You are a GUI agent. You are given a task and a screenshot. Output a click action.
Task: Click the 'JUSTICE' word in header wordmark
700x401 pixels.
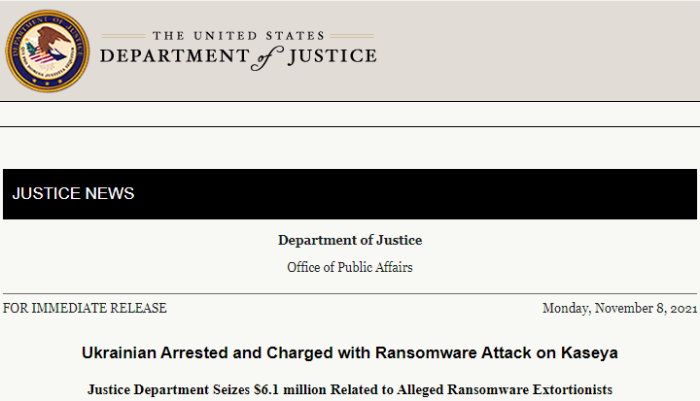tap(332, 56)
